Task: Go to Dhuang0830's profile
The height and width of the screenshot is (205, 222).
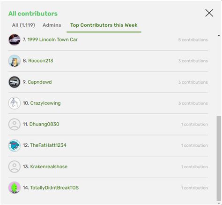Action: 44,124
